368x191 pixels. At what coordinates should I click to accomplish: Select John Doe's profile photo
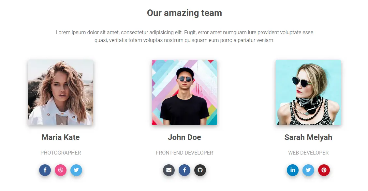point(184,92)
